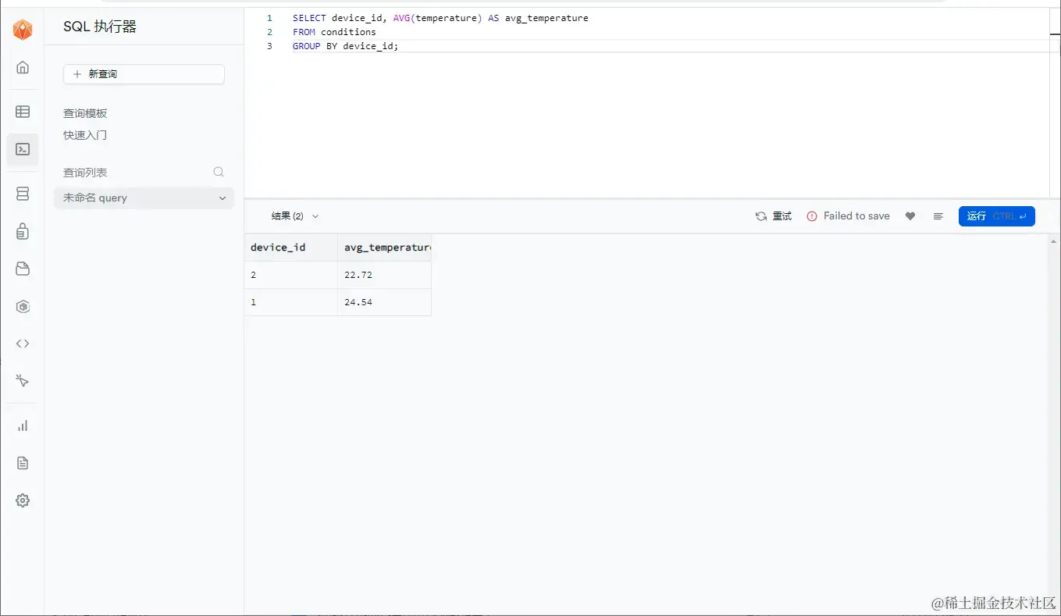This screenshot has width=1061, height=616.
Task: Click device_id cell in 24.54 row
Action: (x=291, y=302)
